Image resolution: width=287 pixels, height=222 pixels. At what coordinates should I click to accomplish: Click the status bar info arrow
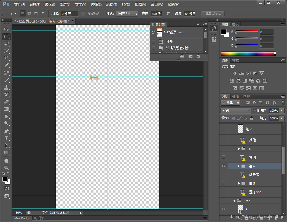click(x=81, y=213)
